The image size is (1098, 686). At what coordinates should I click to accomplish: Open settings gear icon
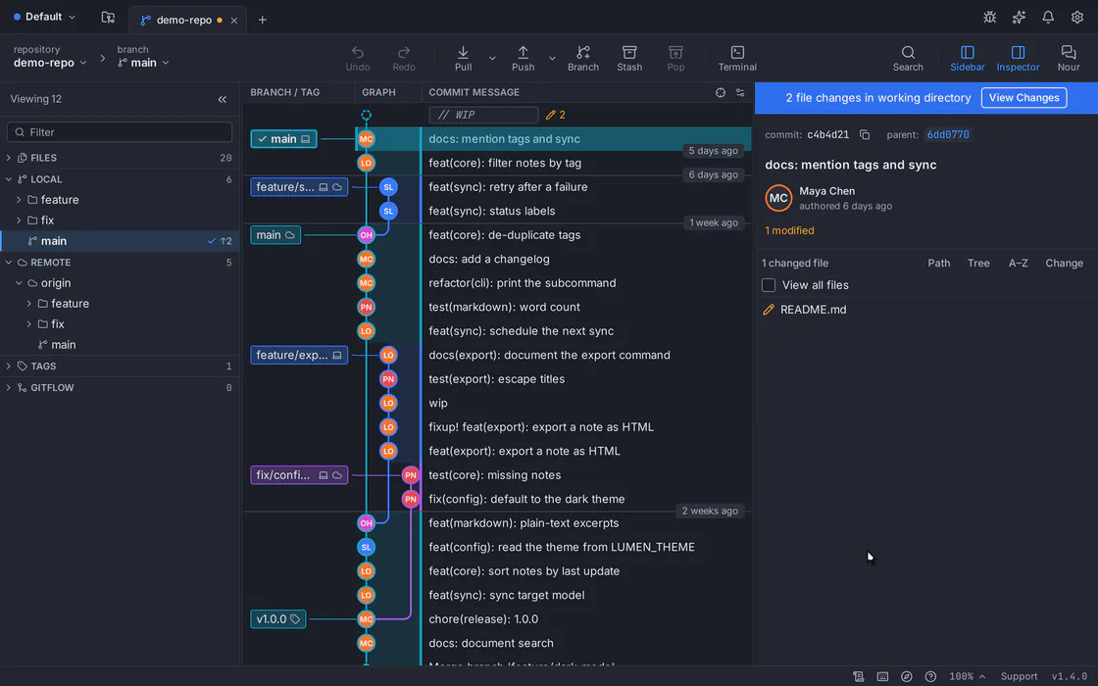[1077, 18]
